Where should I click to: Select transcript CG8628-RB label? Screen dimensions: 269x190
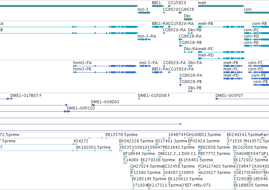(190, 43)
